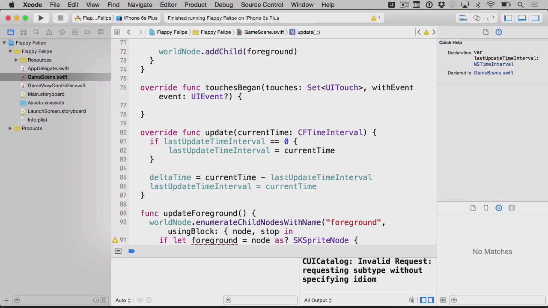The image size is (548, 308).
Task: Open the Issue navigator
Action: 49,32
